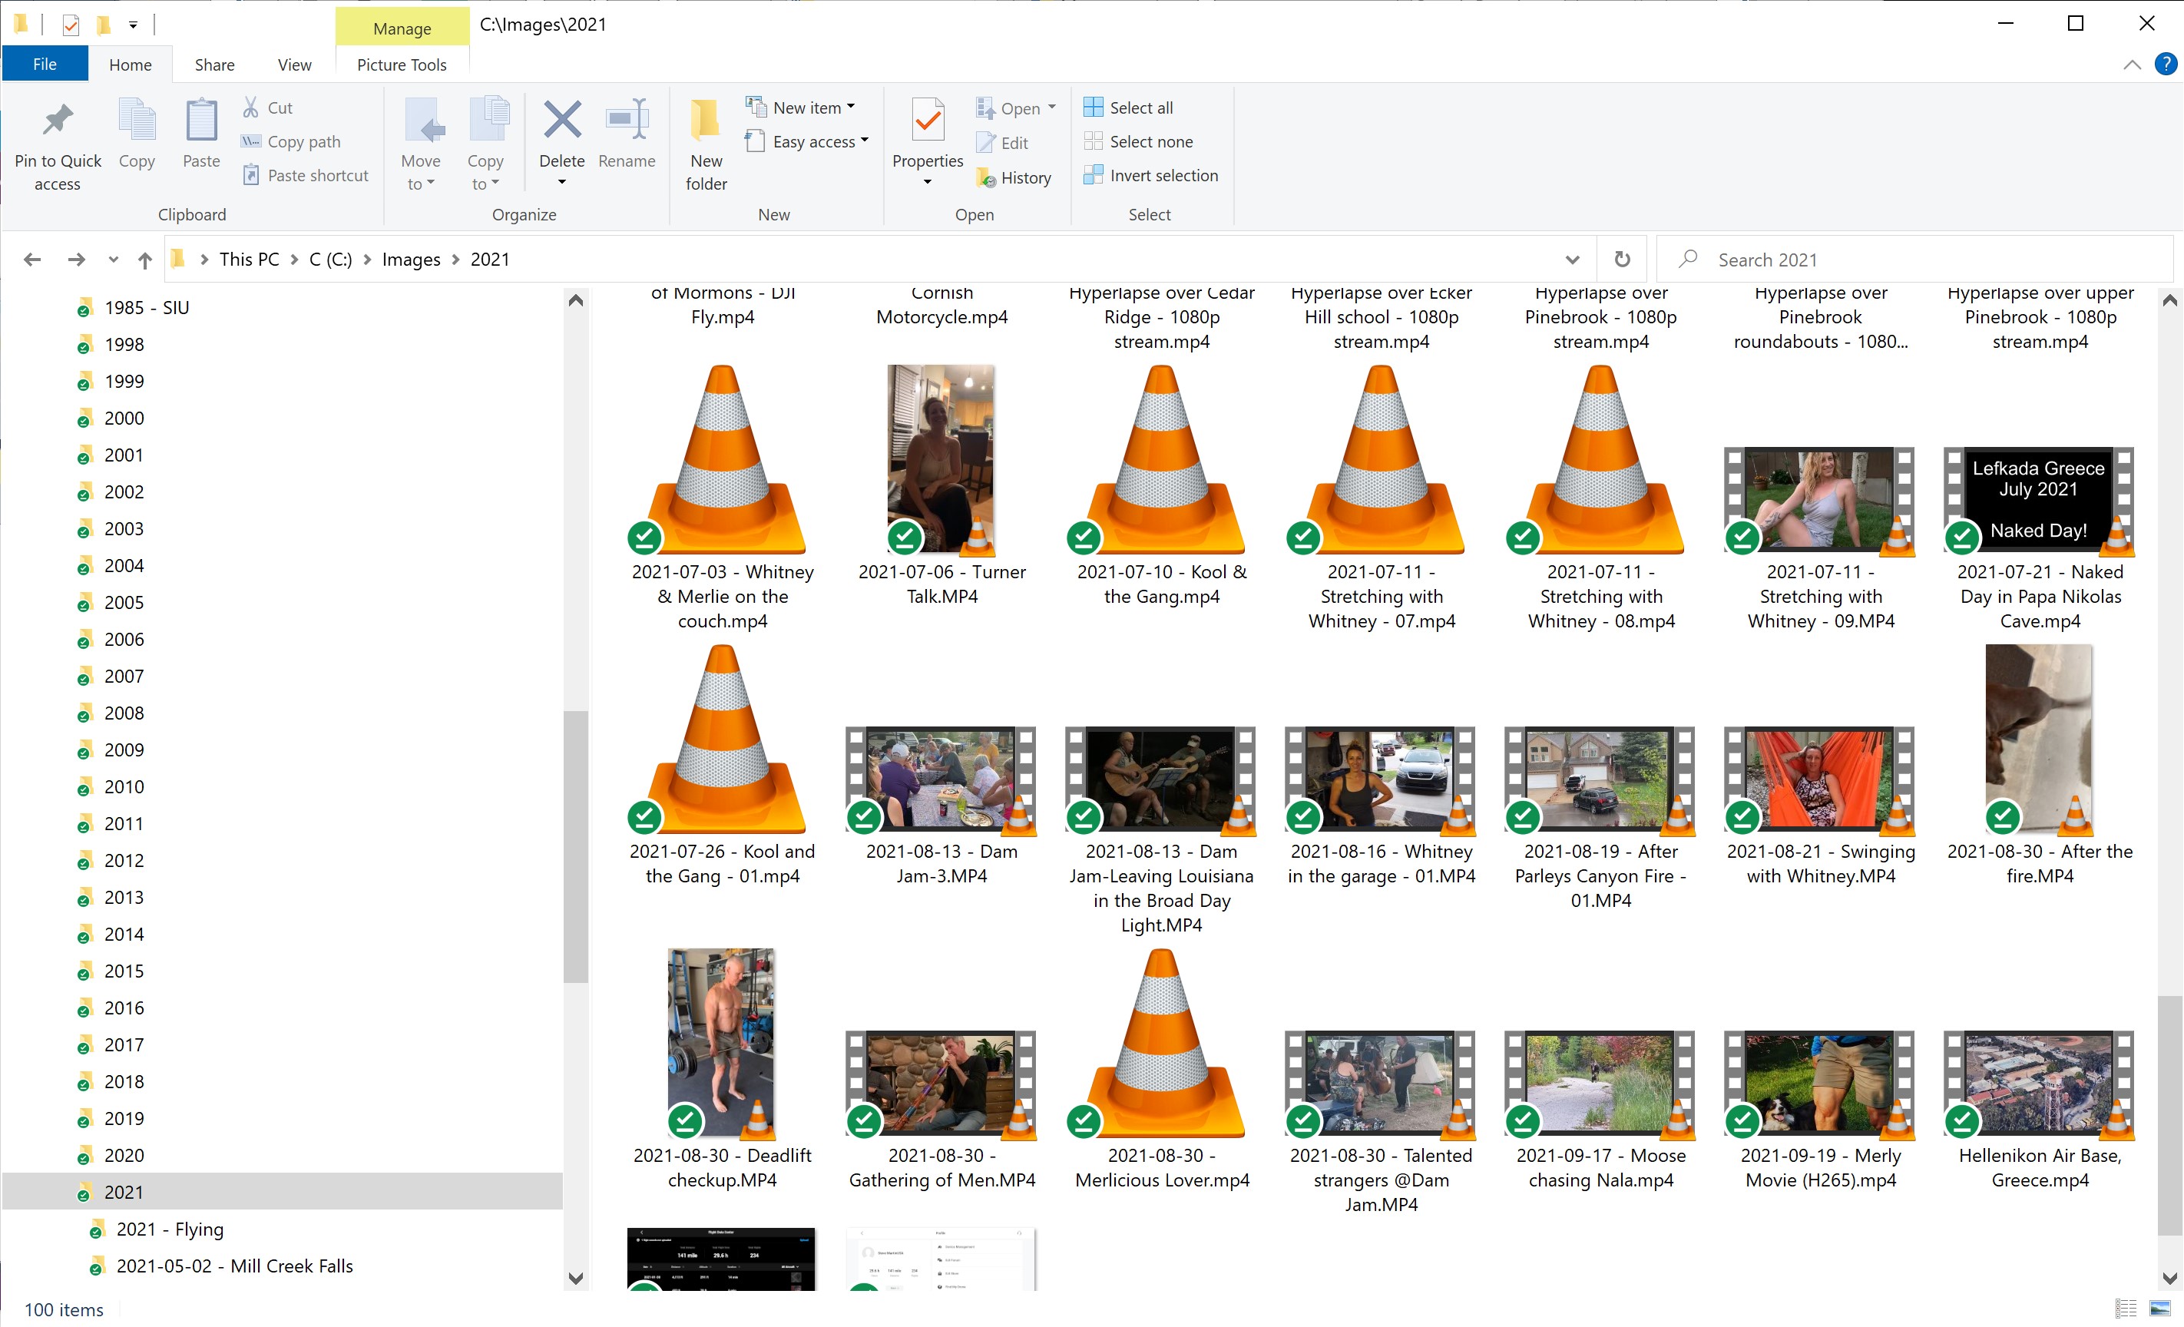Click Pin to Quick access icon

58,120
